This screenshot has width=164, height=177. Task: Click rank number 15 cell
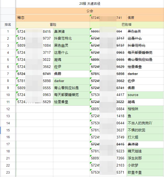[8, 130]
